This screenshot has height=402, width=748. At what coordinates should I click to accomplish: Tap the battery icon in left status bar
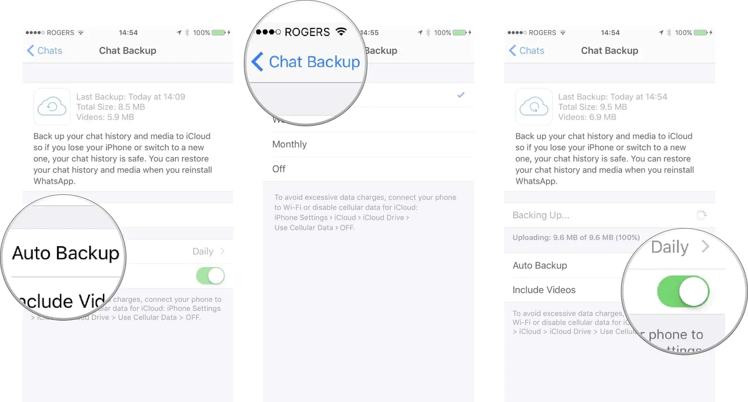(x=219, y=33)
